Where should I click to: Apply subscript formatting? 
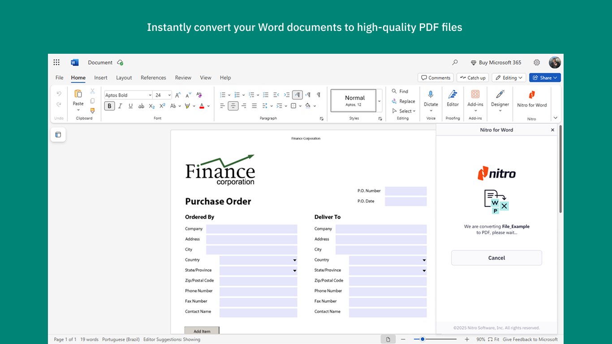point(152,106)
